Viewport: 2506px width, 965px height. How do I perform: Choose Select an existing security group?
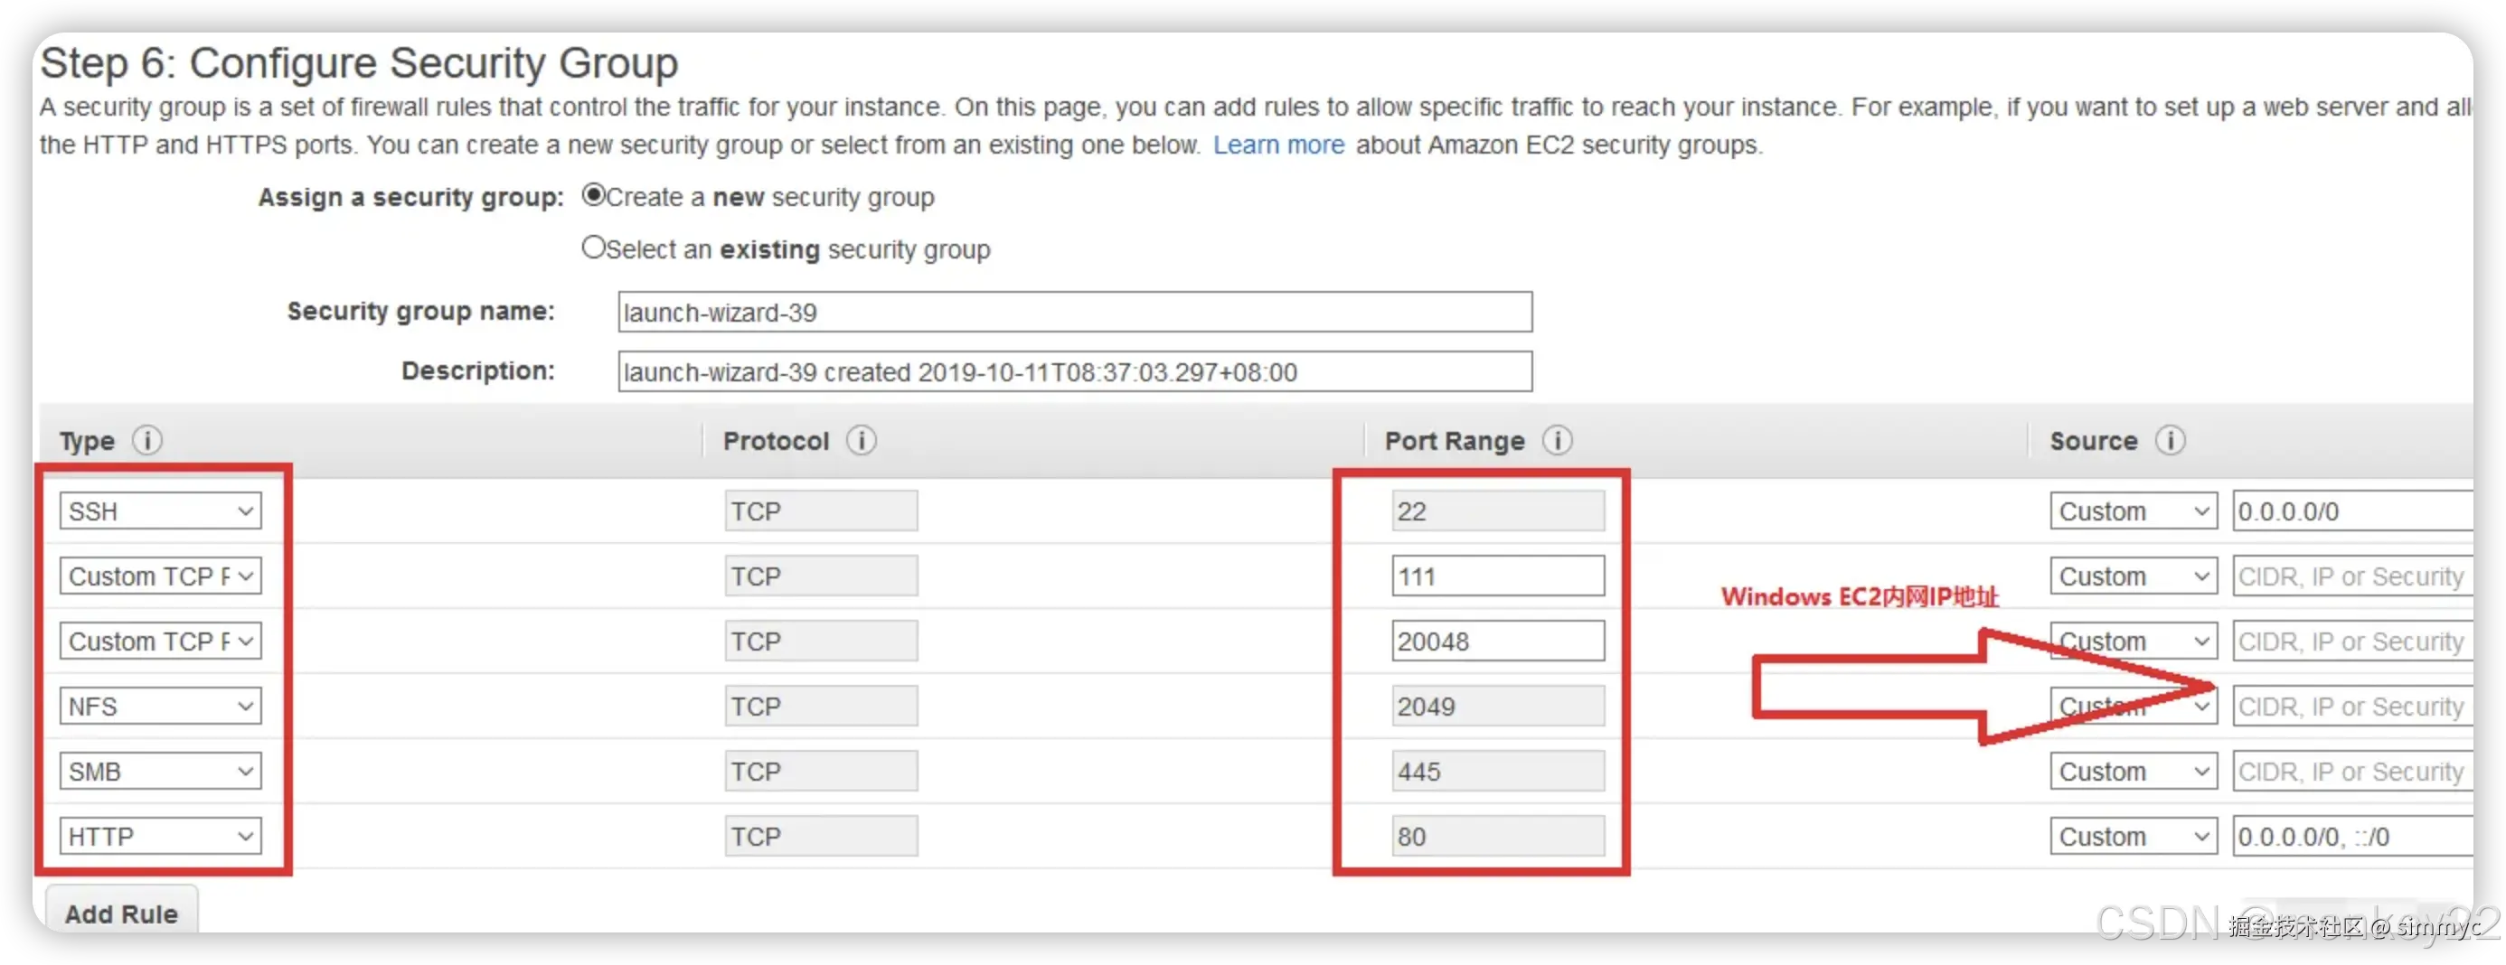point(593,247)
